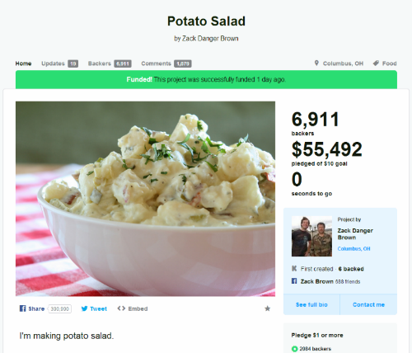
Task: View the Comments tab
Action: [x=166, y=64]
